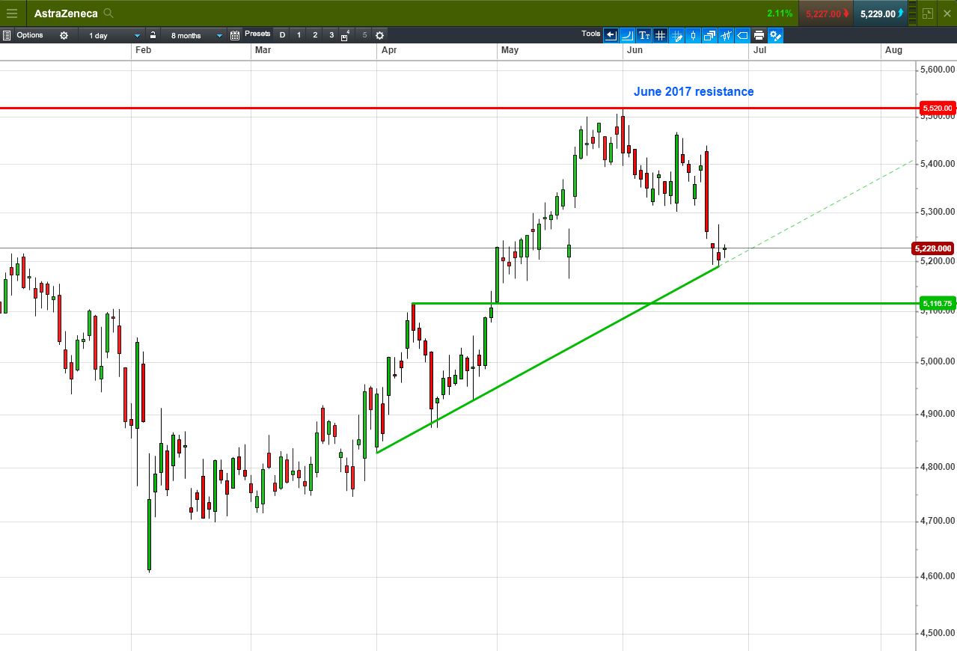This screenshot has height=651, width=957.
Task: Click the 2.11% change value
Action: tap(780, 13)
